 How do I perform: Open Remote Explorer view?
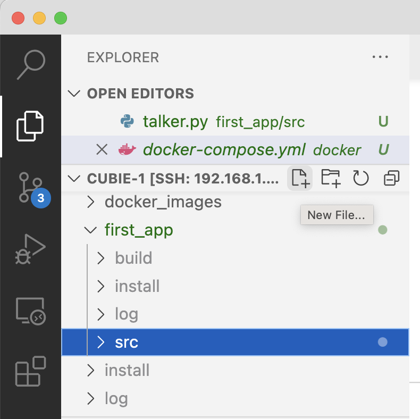(30, 311)
